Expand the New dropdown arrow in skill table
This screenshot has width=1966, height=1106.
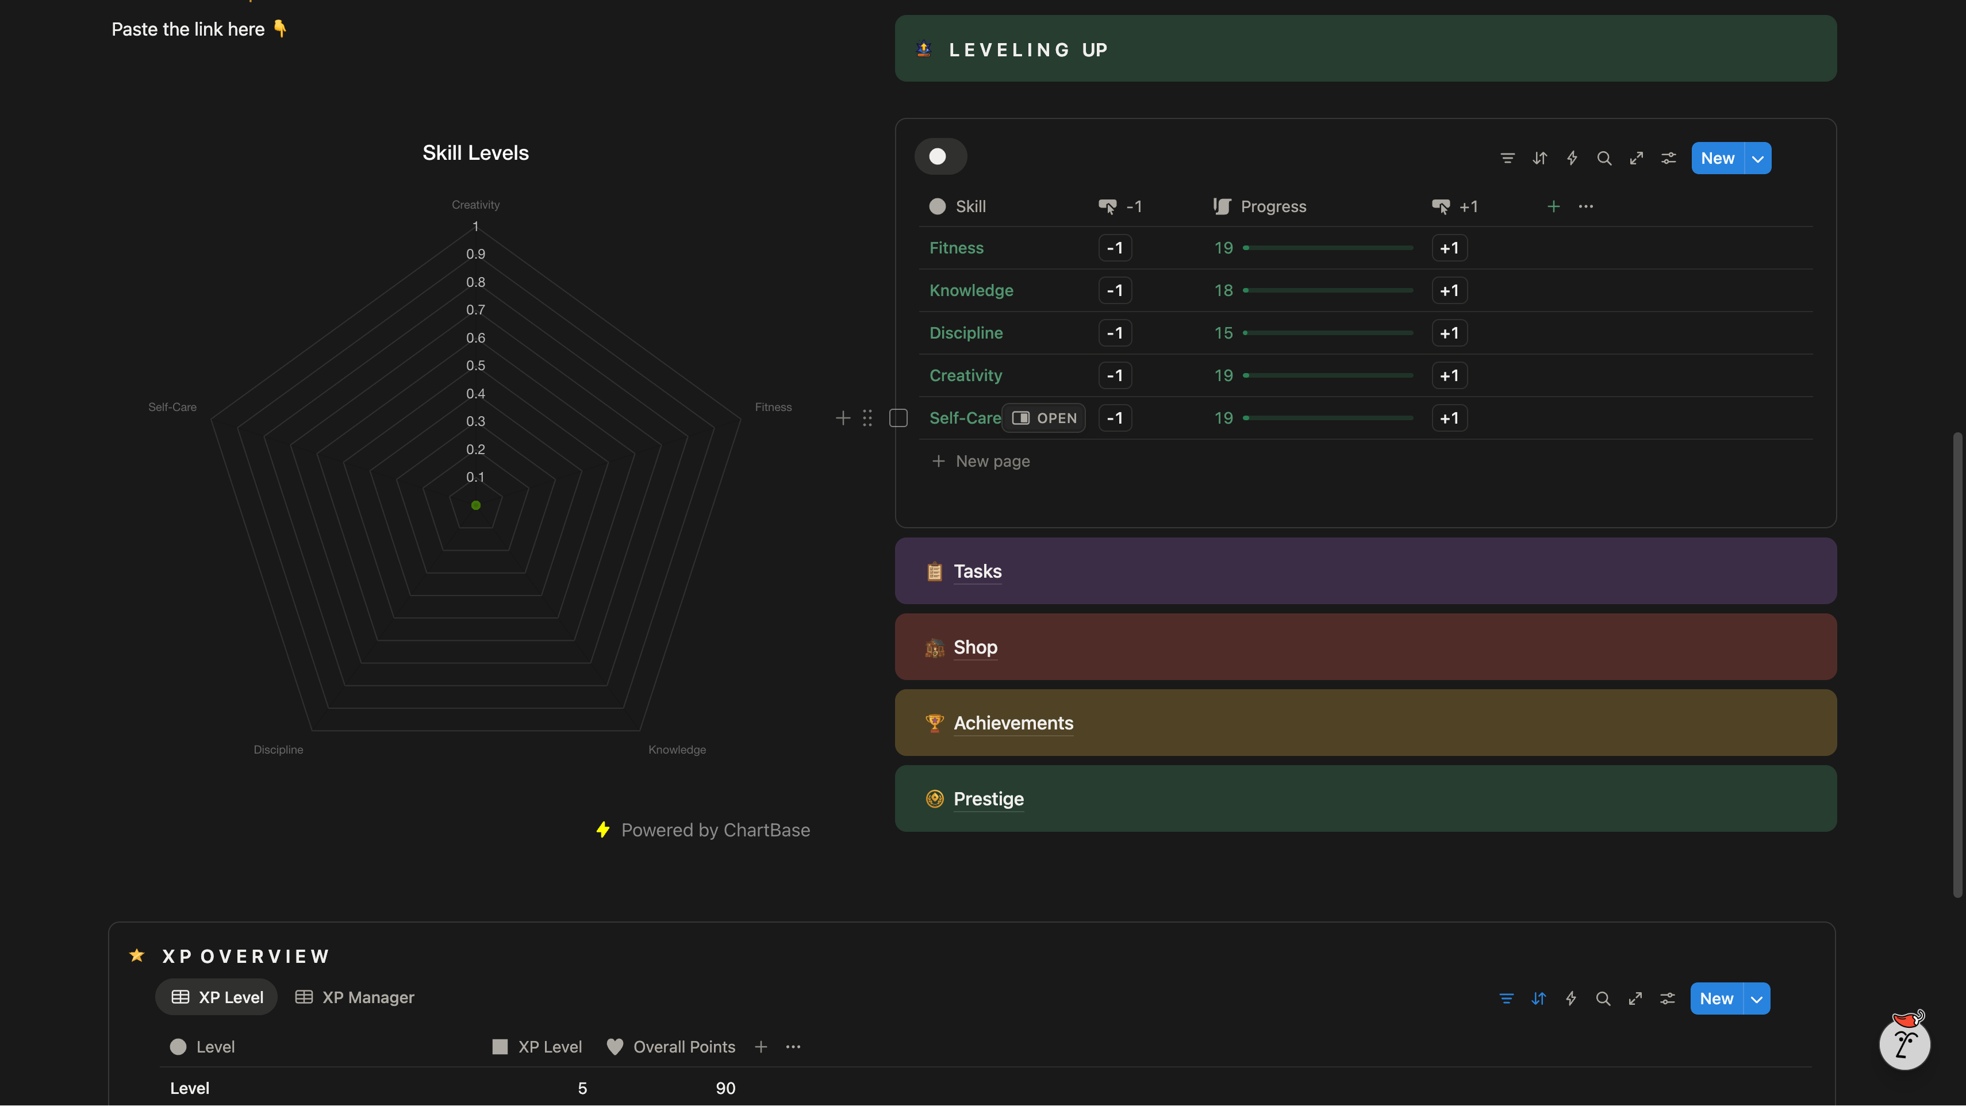tap(1758, 158)
